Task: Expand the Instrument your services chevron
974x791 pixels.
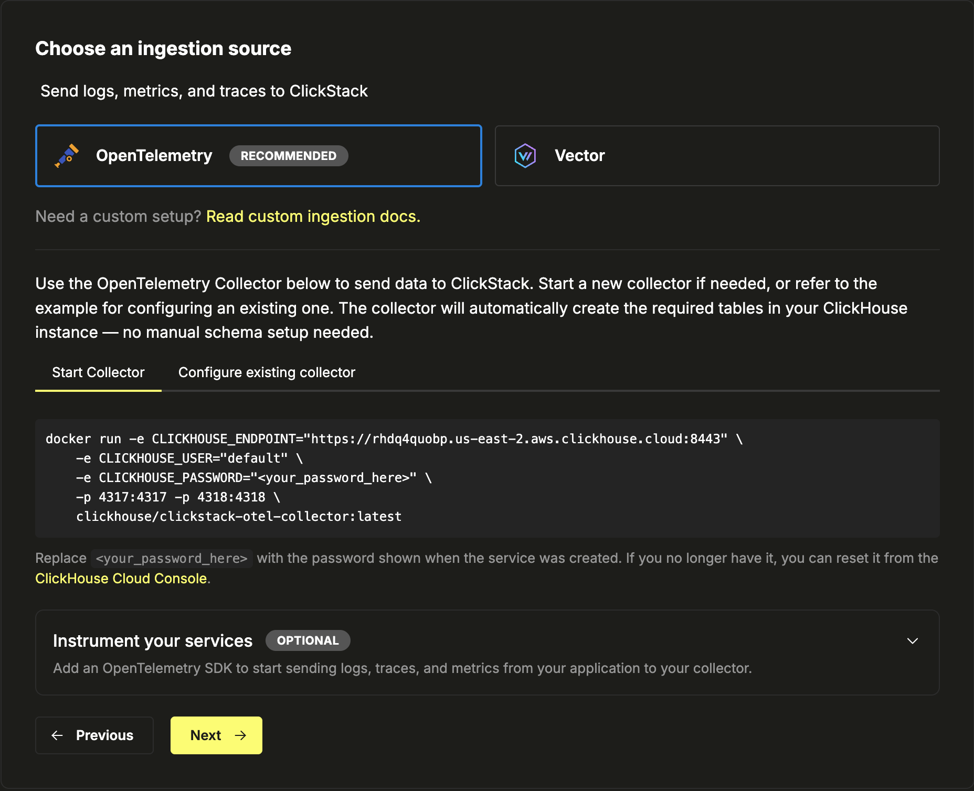Action: pyautogui.click(x=913, y=641)
